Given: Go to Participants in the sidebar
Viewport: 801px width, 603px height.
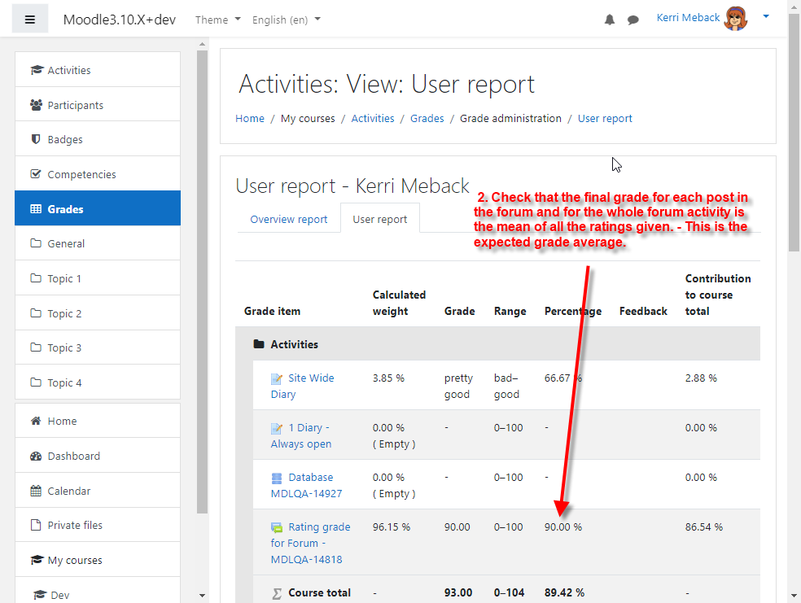Looking at the screenshot, I should pos(98,105).
